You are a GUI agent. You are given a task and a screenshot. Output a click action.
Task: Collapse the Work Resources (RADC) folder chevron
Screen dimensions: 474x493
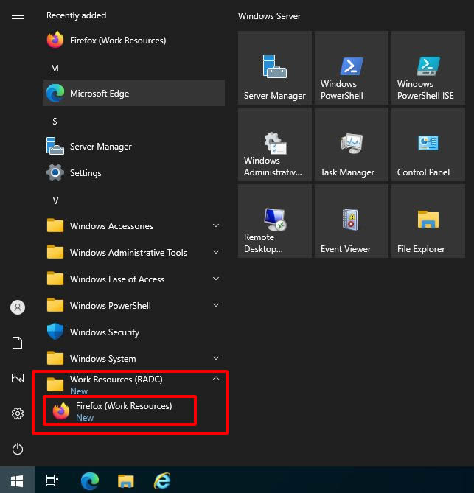(x=216, y=378)
